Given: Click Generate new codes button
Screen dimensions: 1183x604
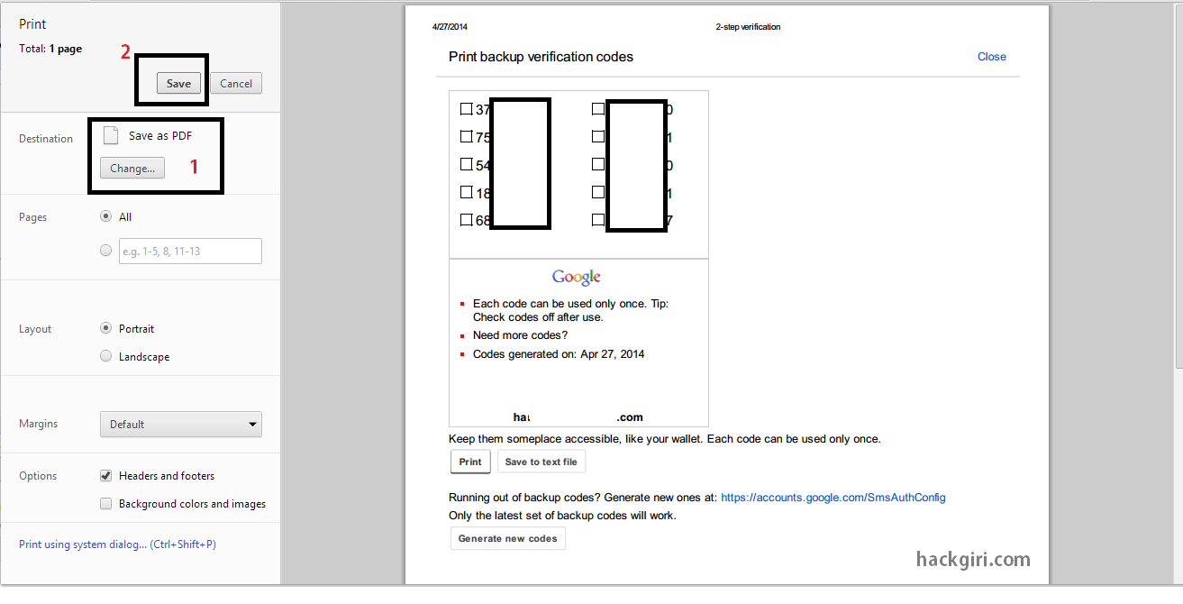Looking at the screenshot, I should click(x=508, y=538).
